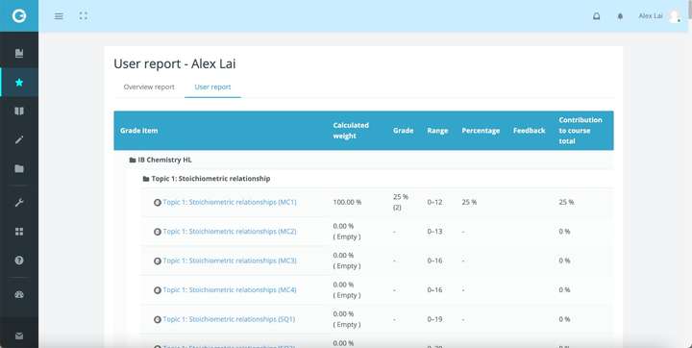The height and width of the screenshot is (348, 692).
Task: Open the grid apps icon in sidebar
Action: pos(19,232)
